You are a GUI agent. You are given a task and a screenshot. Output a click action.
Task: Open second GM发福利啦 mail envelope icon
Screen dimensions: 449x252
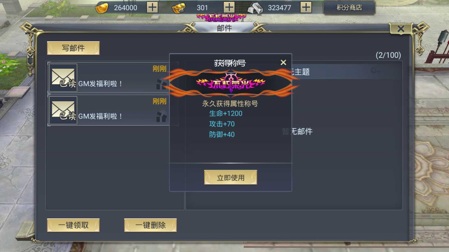point(63,110)
